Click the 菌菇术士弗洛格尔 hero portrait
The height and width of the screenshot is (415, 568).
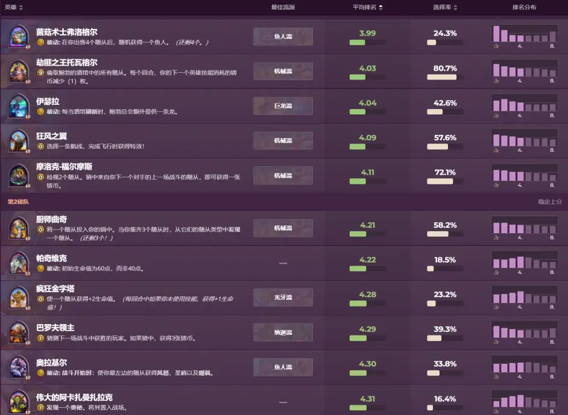(19, 37)
